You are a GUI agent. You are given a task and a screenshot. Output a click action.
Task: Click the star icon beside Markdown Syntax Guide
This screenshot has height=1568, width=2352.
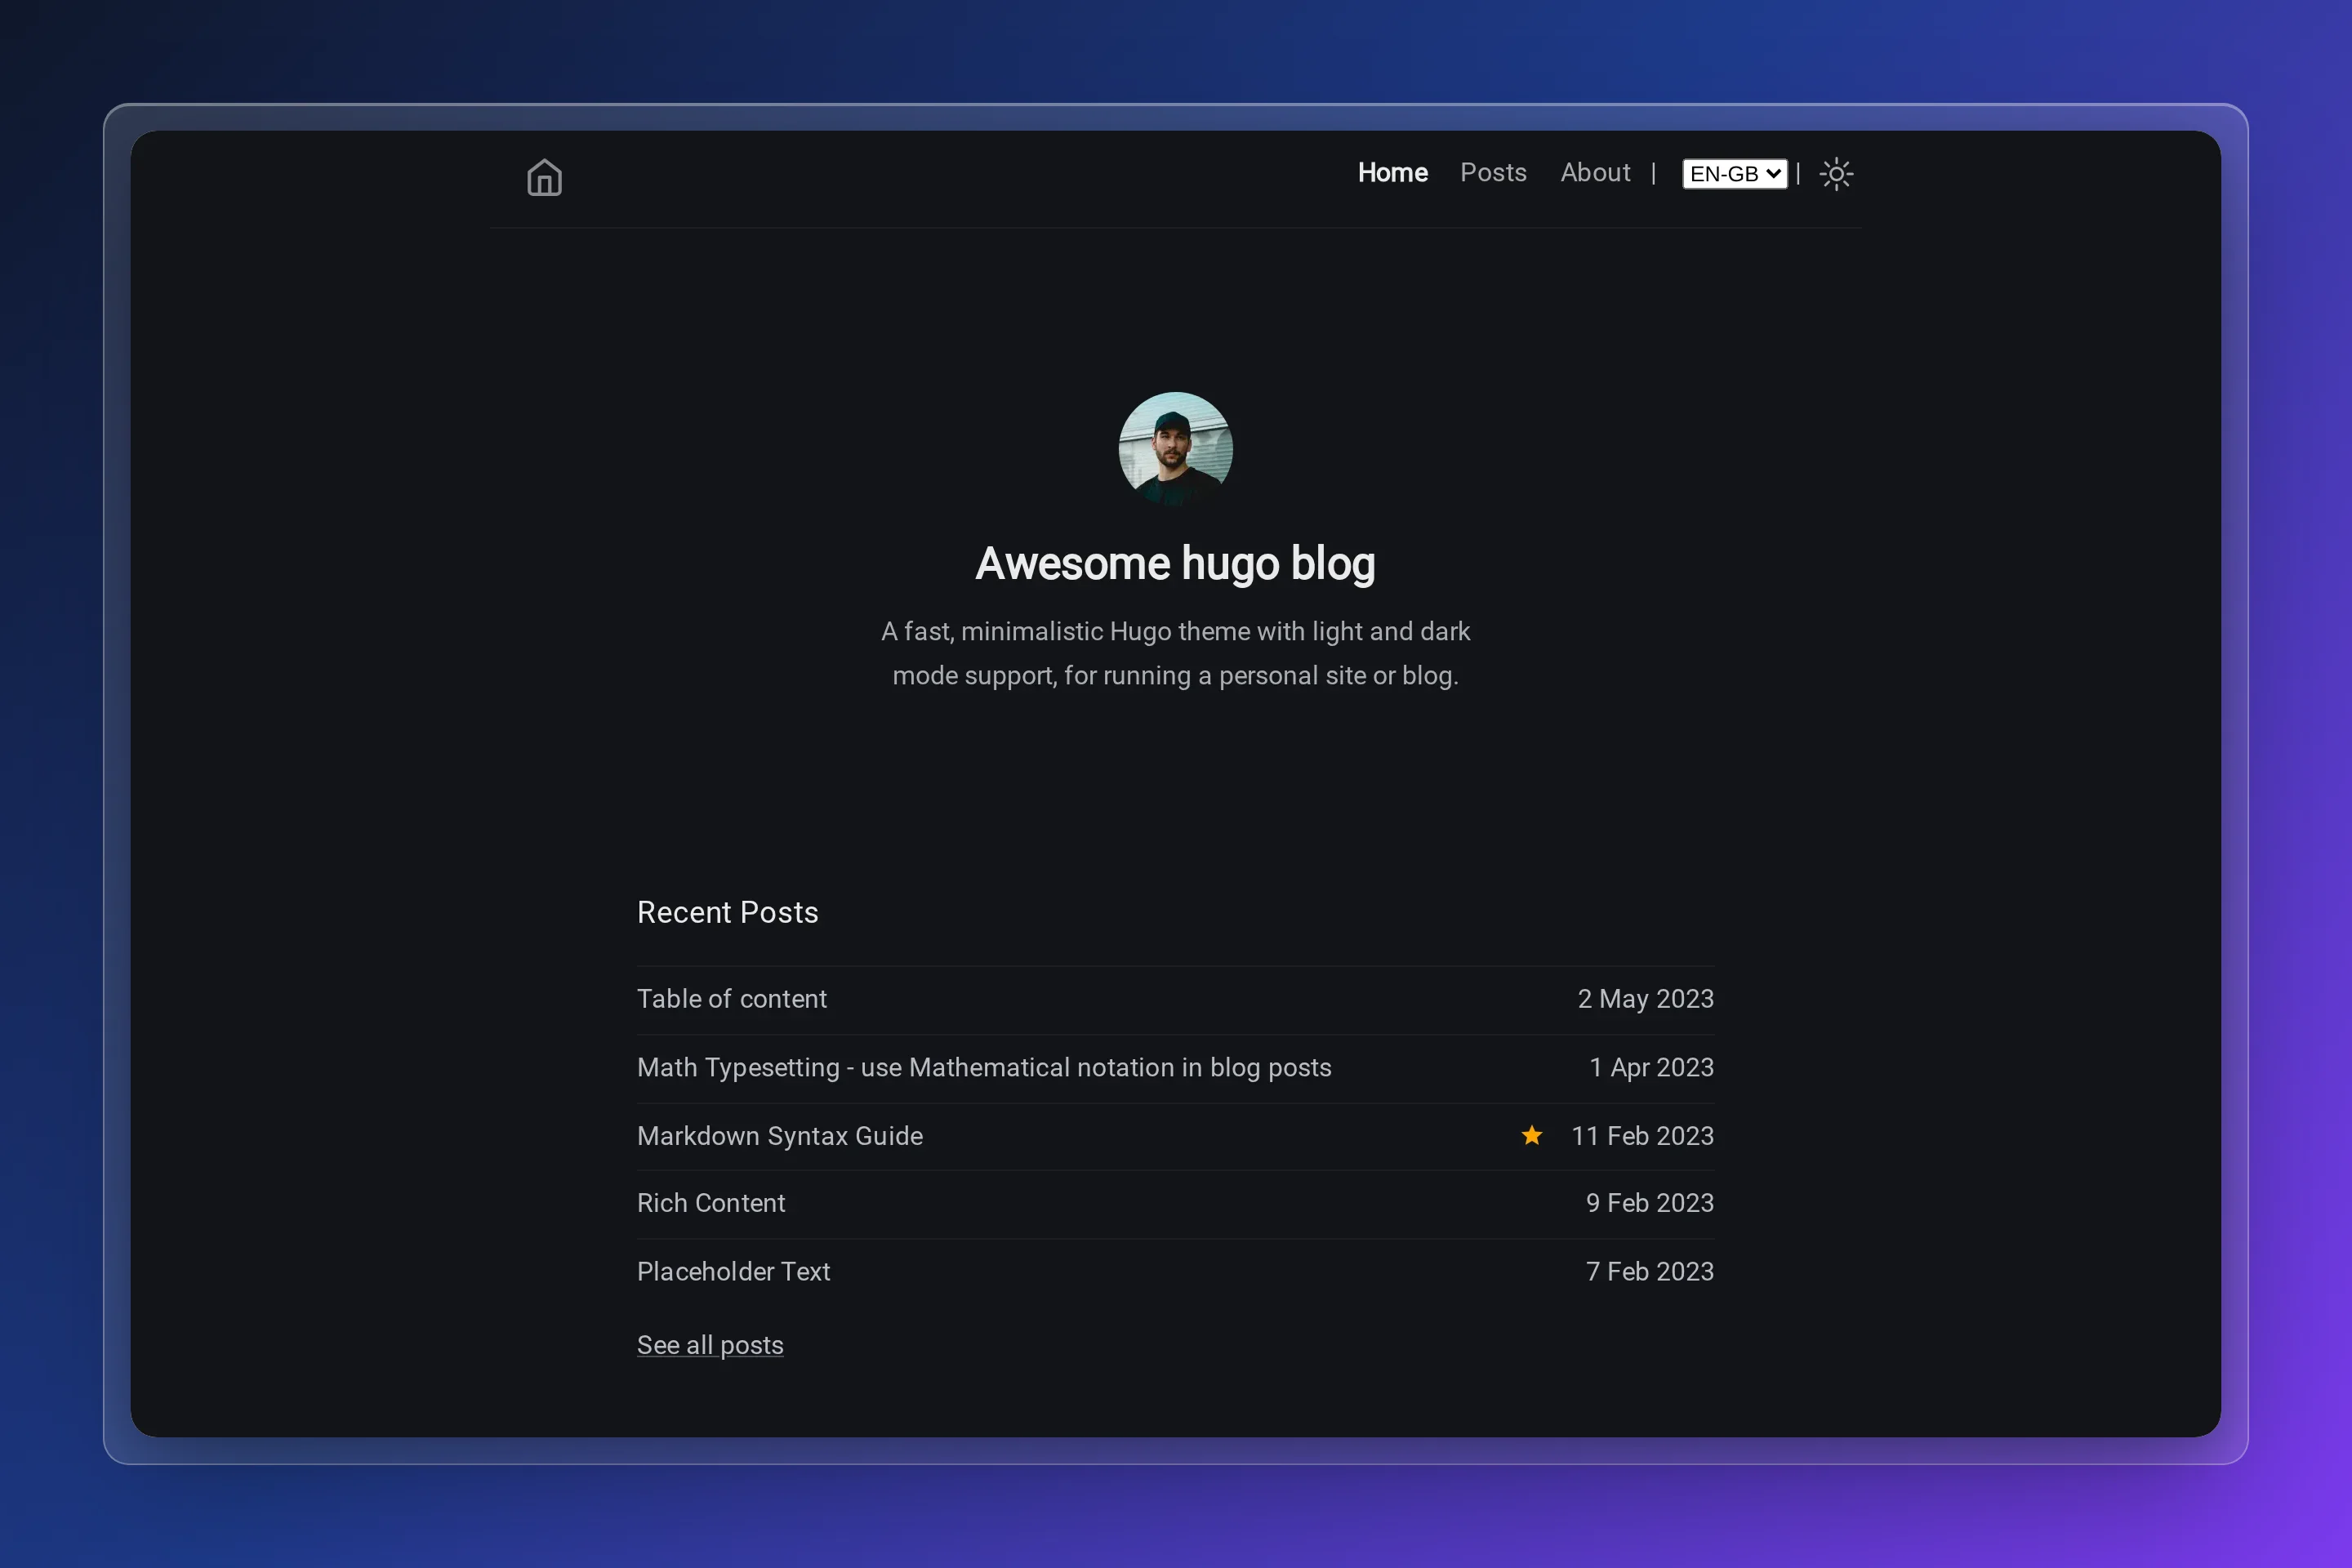pyautogui.click(x=1531, y=1135)
